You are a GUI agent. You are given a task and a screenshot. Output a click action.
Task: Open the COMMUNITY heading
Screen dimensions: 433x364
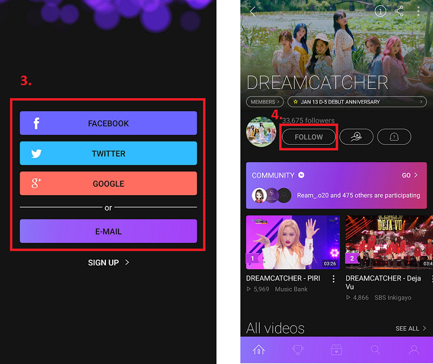pyautogui.click(x=273, y=175)
